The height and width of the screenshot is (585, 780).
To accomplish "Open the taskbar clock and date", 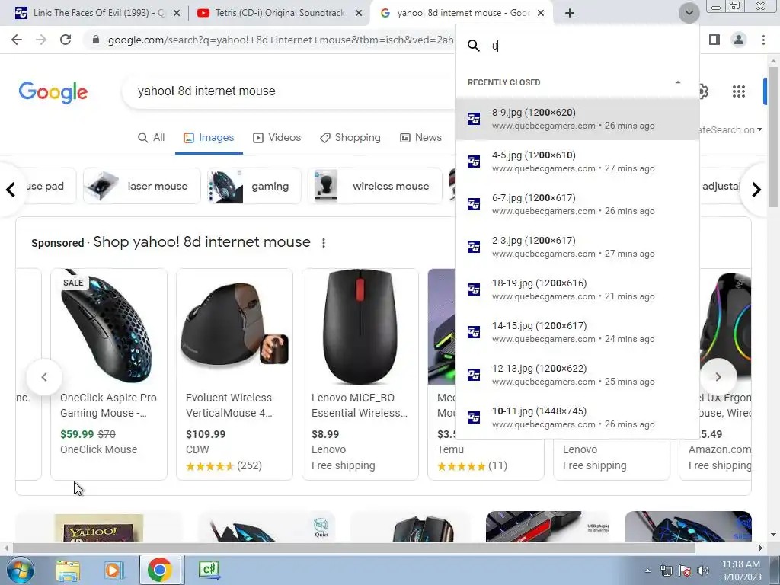I will [741, 571].
